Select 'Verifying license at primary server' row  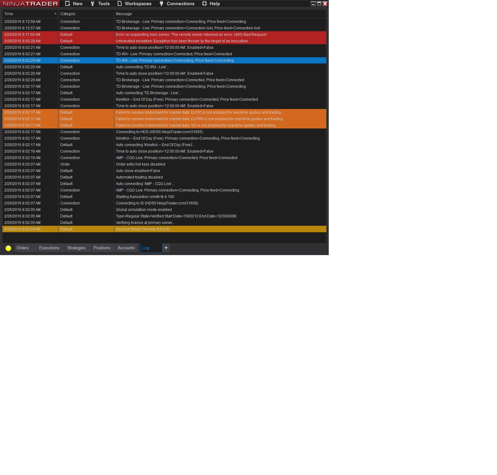click(164, 223)
